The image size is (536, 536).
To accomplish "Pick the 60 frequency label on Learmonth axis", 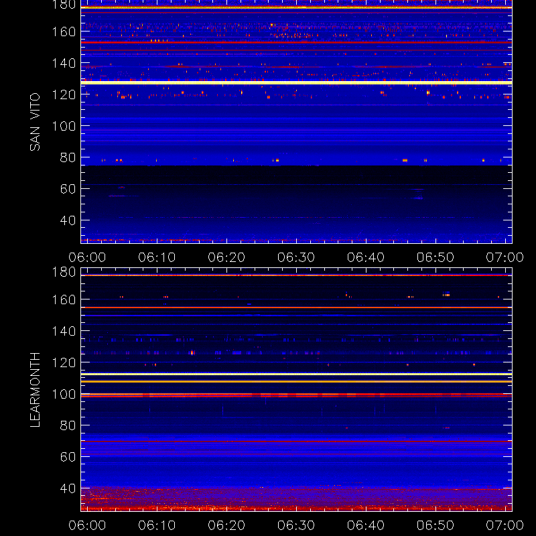I will (x=68, y=457).
